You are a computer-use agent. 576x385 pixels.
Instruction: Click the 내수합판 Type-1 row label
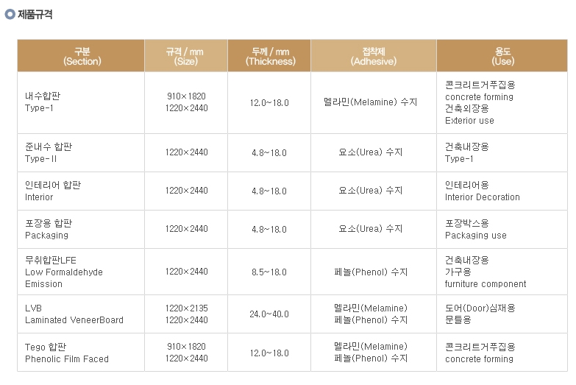point(81,102)
